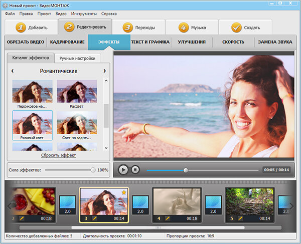Switch to Ручные настройки tab
The height and width of the screenshot is (244, 301).
click(x=77, y=58)
